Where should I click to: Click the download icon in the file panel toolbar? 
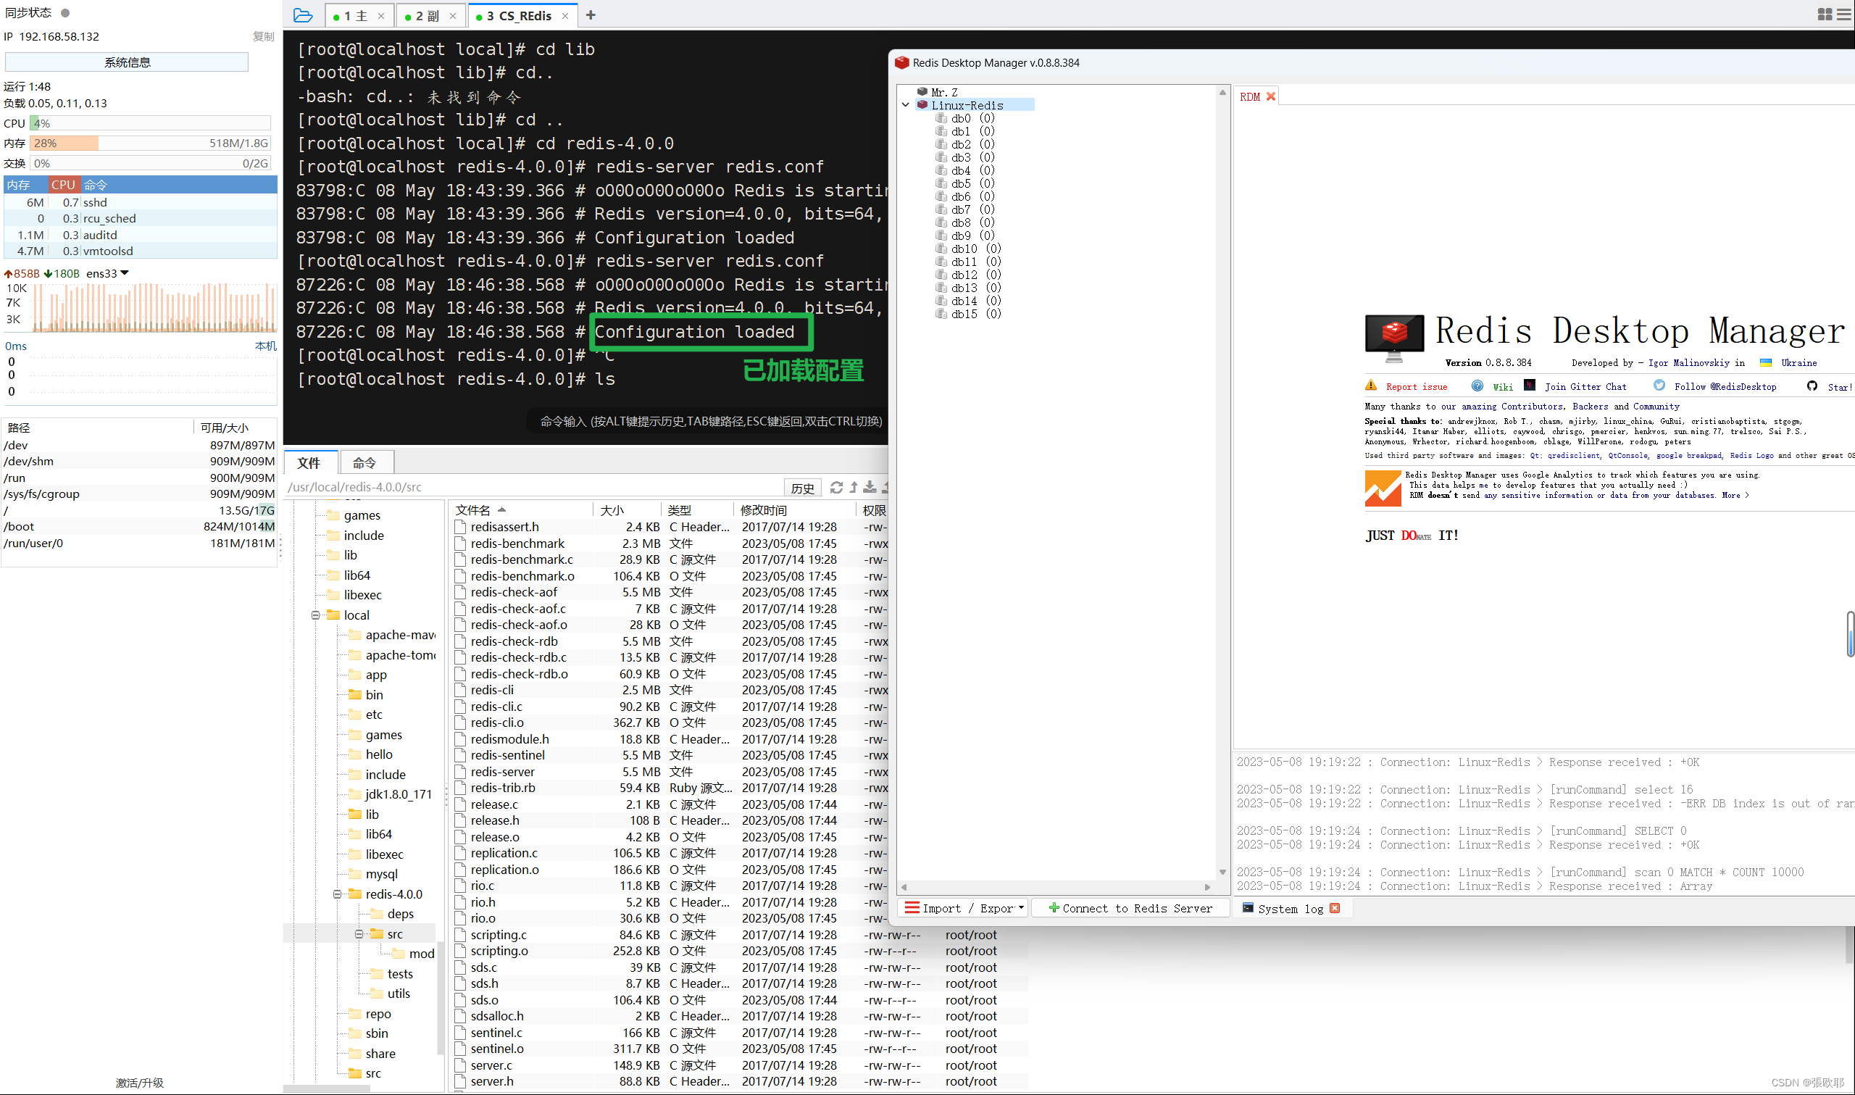click(x=871, y=487)
